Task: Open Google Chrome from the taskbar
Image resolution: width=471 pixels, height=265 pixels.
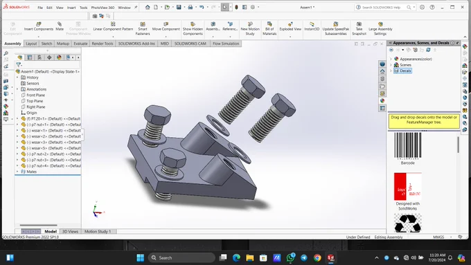Action: point(317,257)
